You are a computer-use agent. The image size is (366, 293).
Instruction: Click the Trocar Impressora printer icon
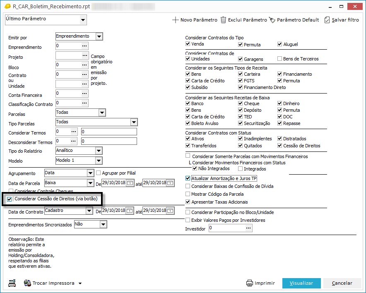click(x=27, y=283)
